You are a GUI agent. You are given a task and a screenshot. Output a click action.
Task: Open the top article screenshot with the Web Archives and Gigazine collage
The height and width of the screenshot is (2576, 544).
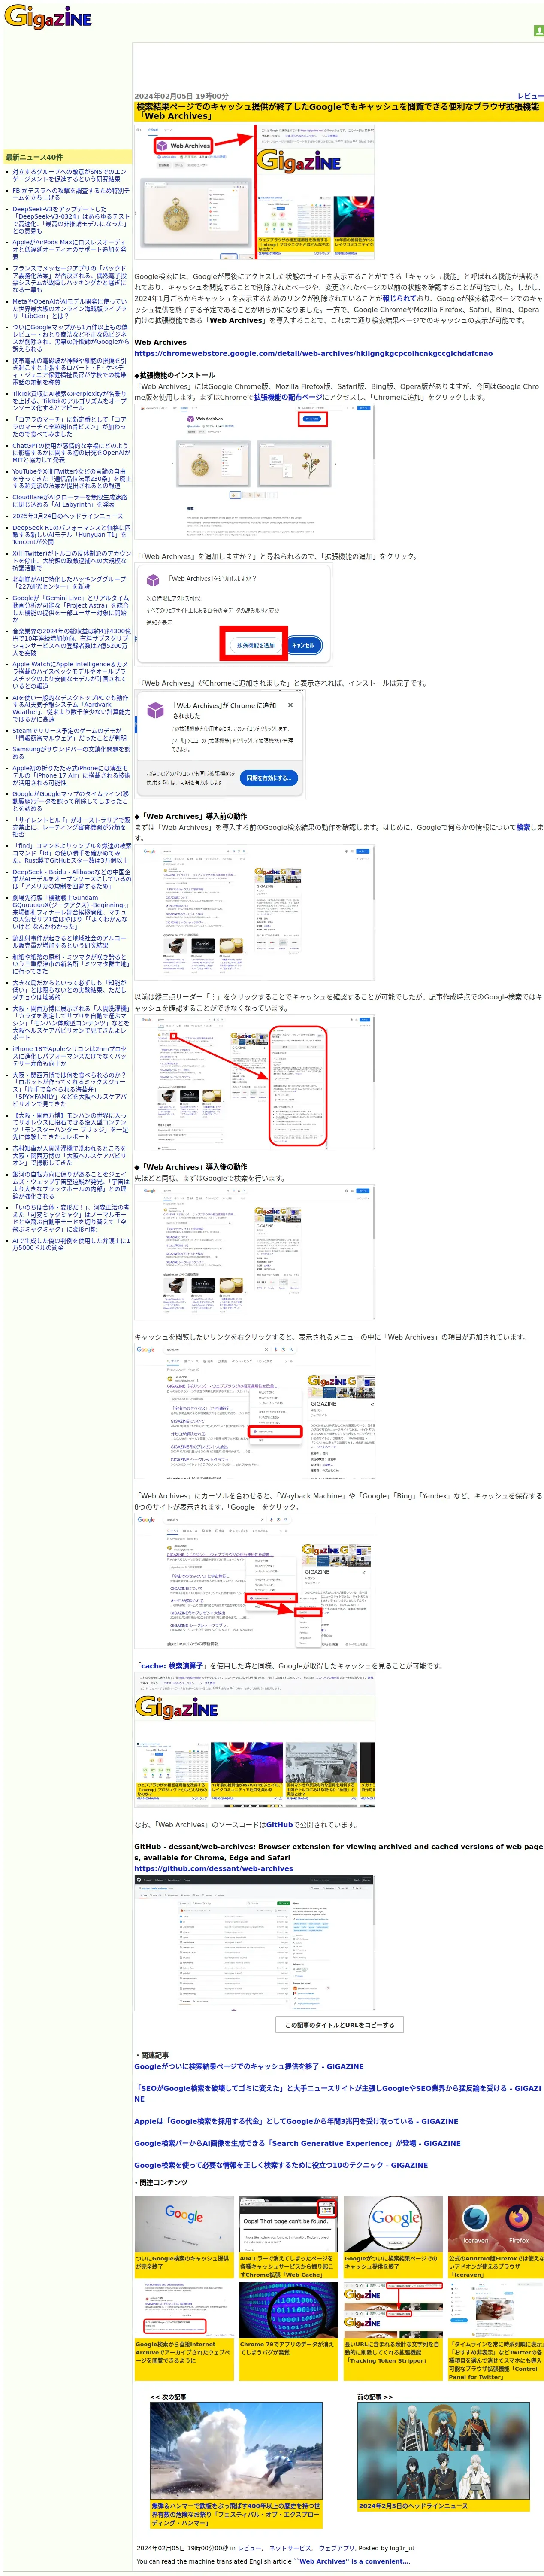255,191
